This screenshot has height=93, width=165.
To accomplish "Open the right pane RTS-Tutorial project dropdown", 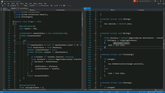I will (97, 10).
